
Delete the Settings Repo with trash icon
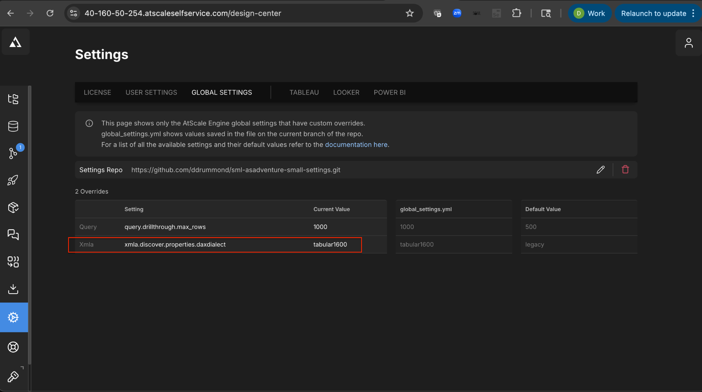click(x=625, y=170)
